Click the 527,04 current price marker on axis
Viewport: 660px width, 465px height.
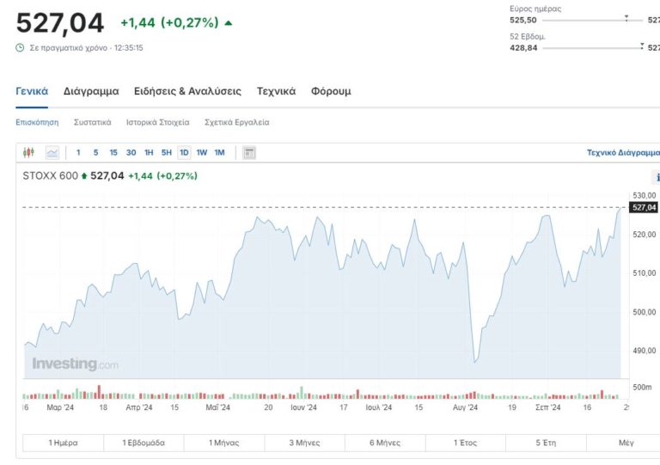644,207
